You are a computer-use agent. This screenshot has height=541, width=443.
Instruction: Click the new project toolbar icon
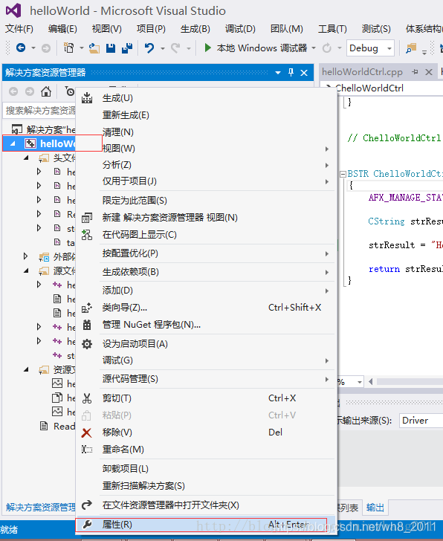click(x=69, y=48)
